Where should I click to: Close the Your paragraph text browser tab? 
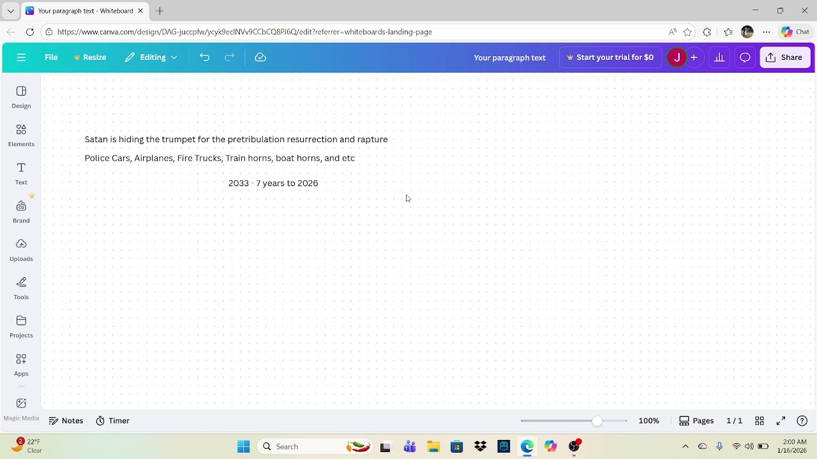coord(140,11)
